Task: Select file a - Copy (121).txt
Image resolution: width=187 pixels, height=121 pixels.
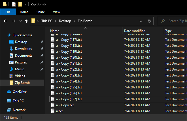Action: pyautogui.click(x=69, y=63)
